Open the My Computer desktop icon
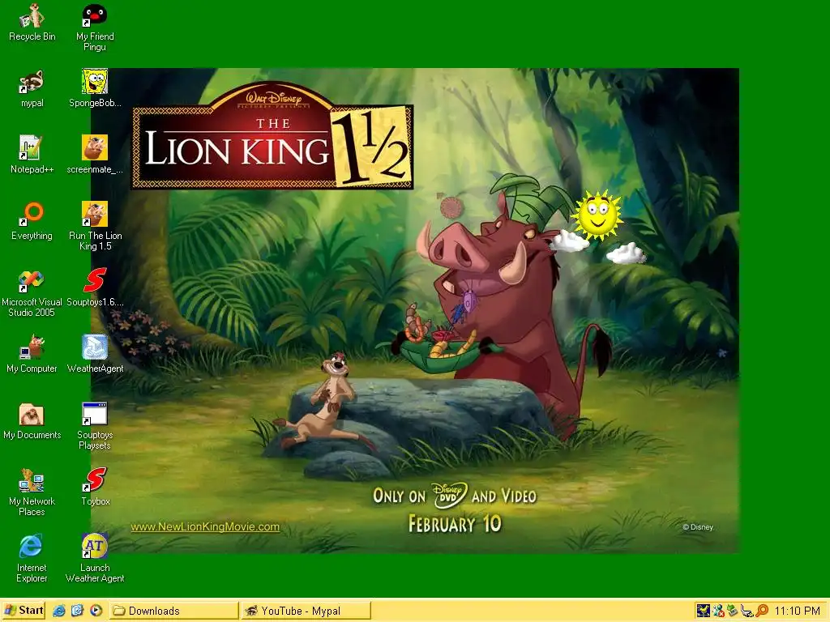 (x=32, y=354)
